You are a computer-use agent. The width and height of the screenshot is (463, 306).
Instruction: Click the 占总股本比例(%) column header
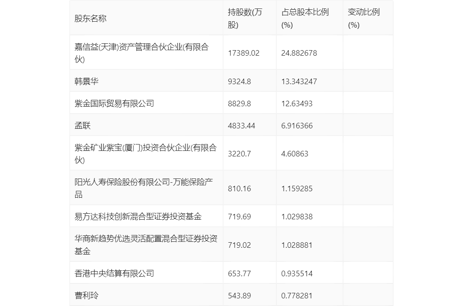pyautogui.click(x=305, y=18)
